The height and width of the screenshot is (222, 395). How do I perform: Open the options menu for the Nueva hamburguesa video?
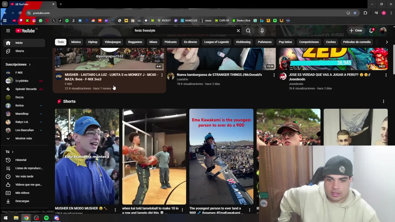coord(274,75)
